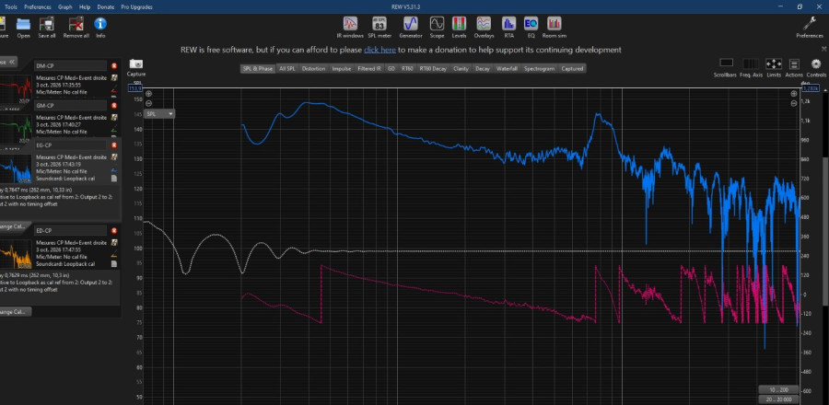
Task: Open the graph Actions panel
Action: [794, 64]
